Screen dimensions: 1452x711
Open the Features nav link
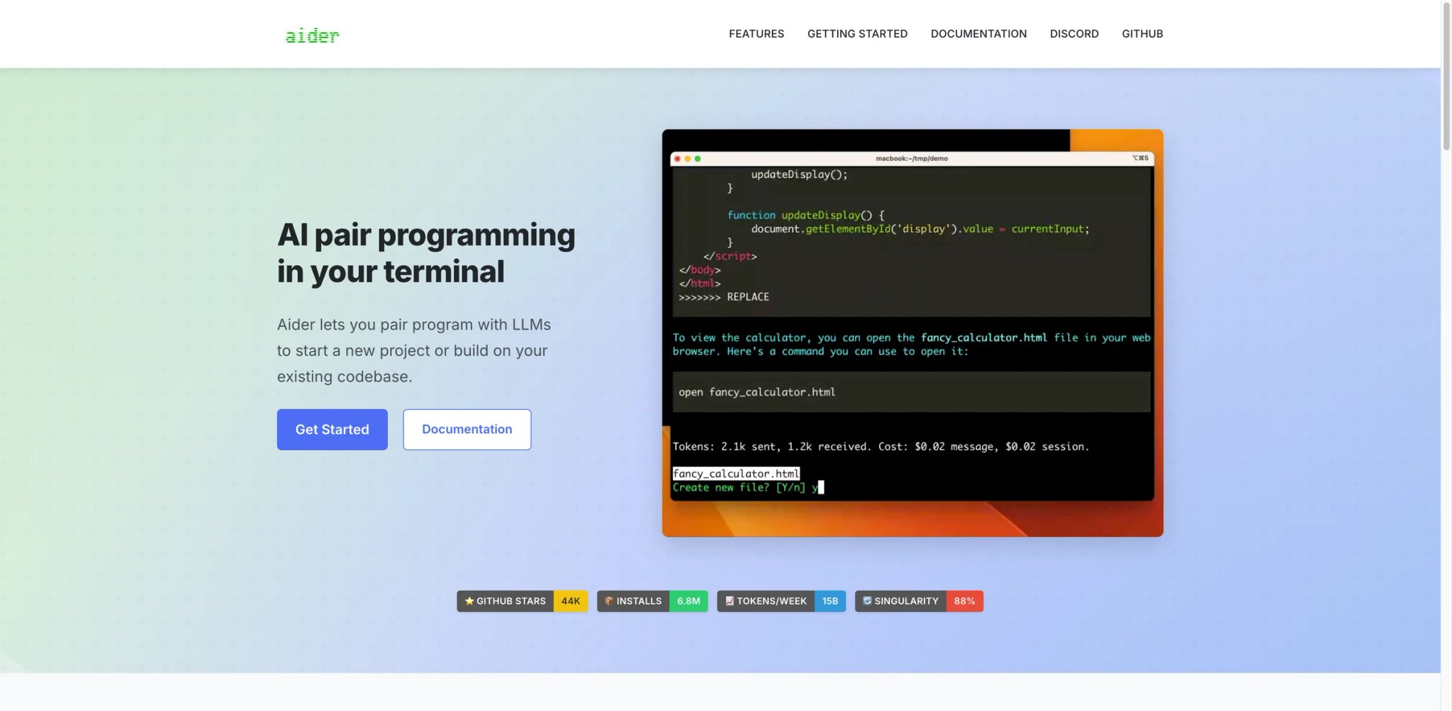(756, 34)
